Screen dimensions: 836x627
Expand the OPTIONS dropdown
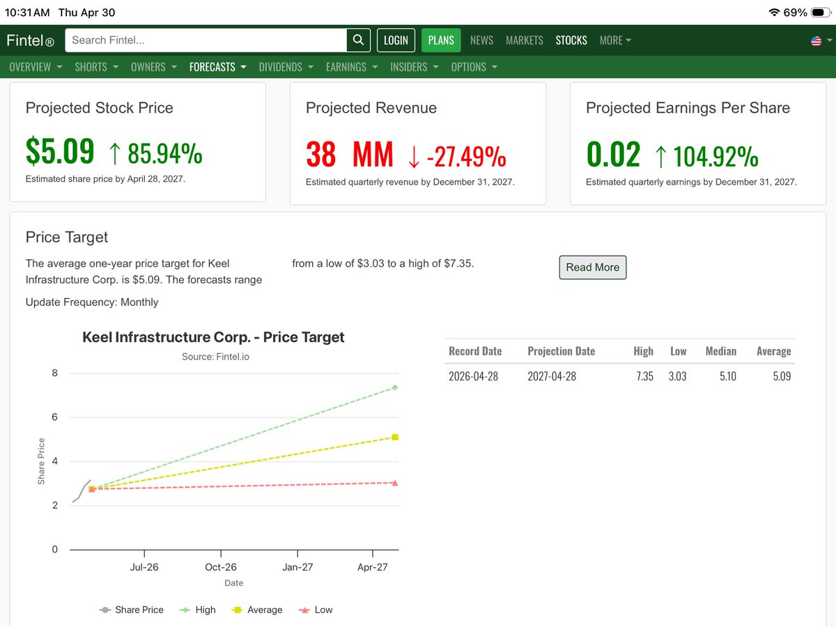click(x=474, y=67)
